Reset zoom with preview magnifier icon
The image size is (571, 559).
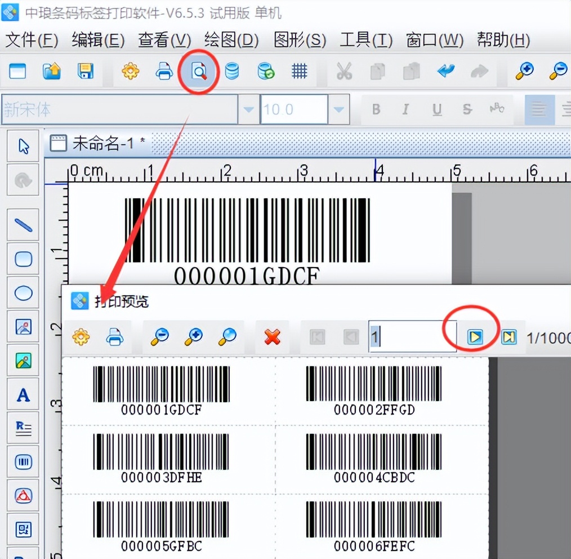[x=227, y=337]
